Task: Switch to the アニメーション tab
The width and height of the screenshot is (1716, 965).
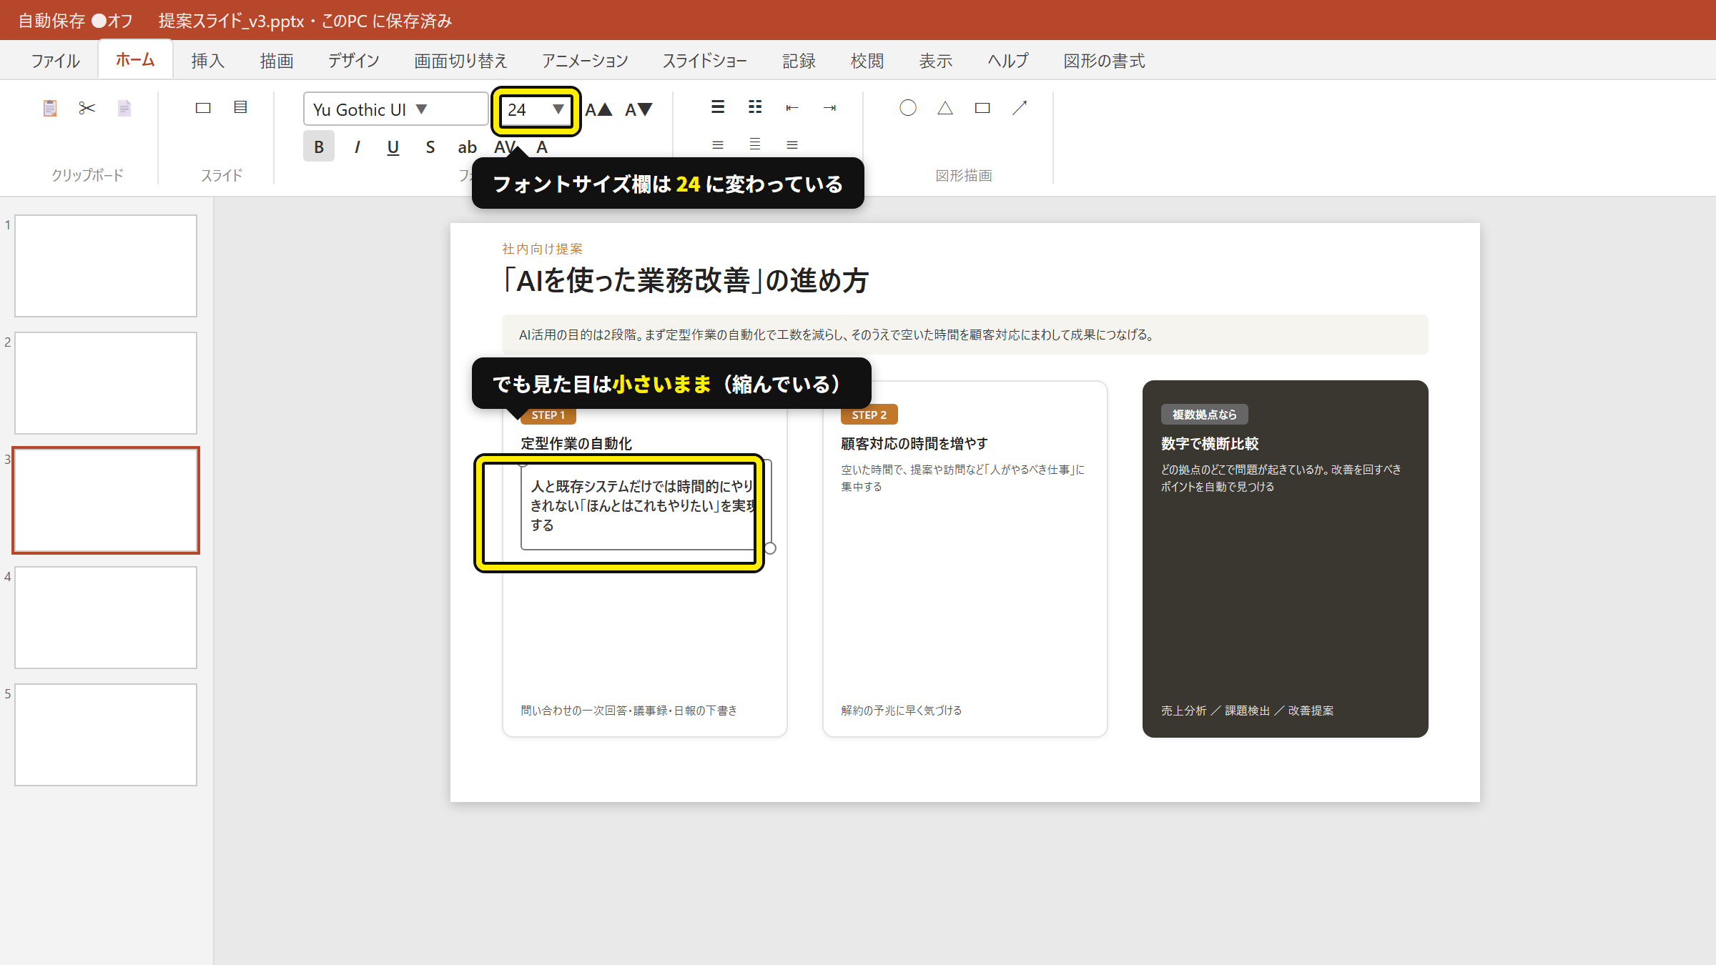Action: pos(585,61)
